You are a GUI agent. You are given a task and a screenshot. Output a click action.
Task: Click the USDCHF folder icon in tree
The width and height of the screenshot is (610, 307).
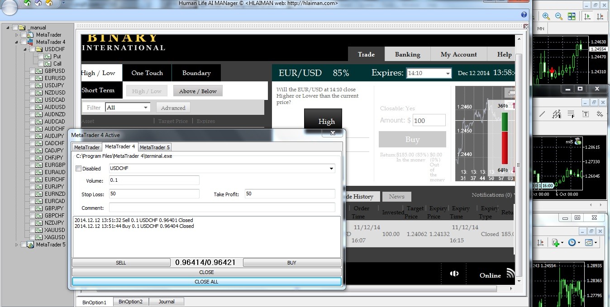pyautogui.click(x=39, y=49)
